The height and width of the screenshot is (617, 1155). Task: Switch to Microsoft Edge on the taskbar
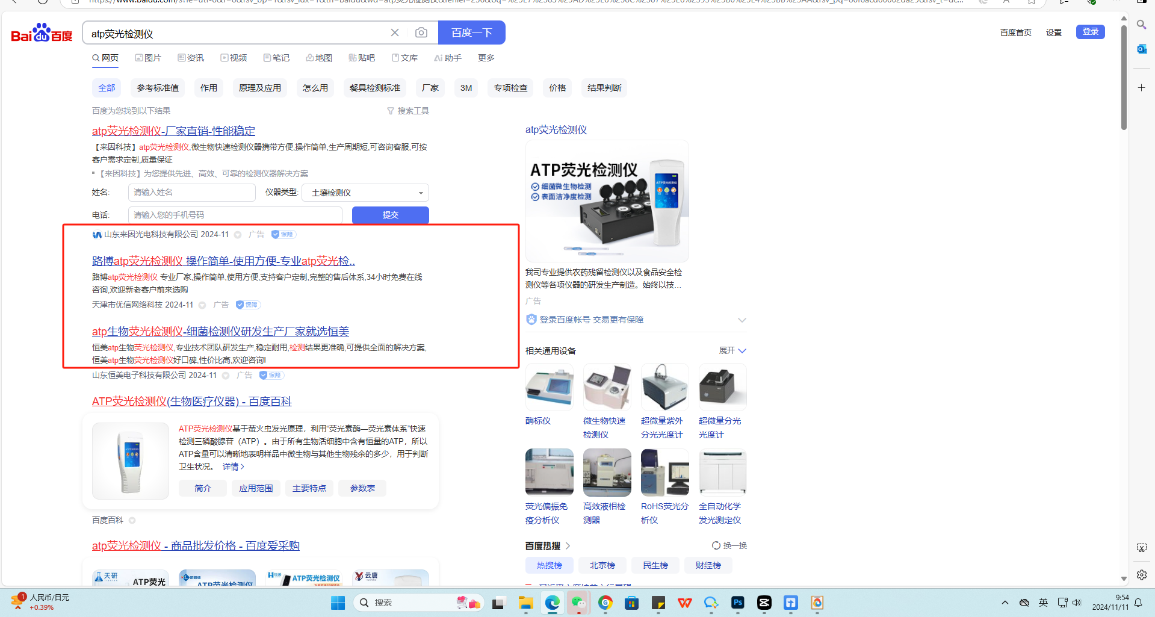[x=553, y=603]
